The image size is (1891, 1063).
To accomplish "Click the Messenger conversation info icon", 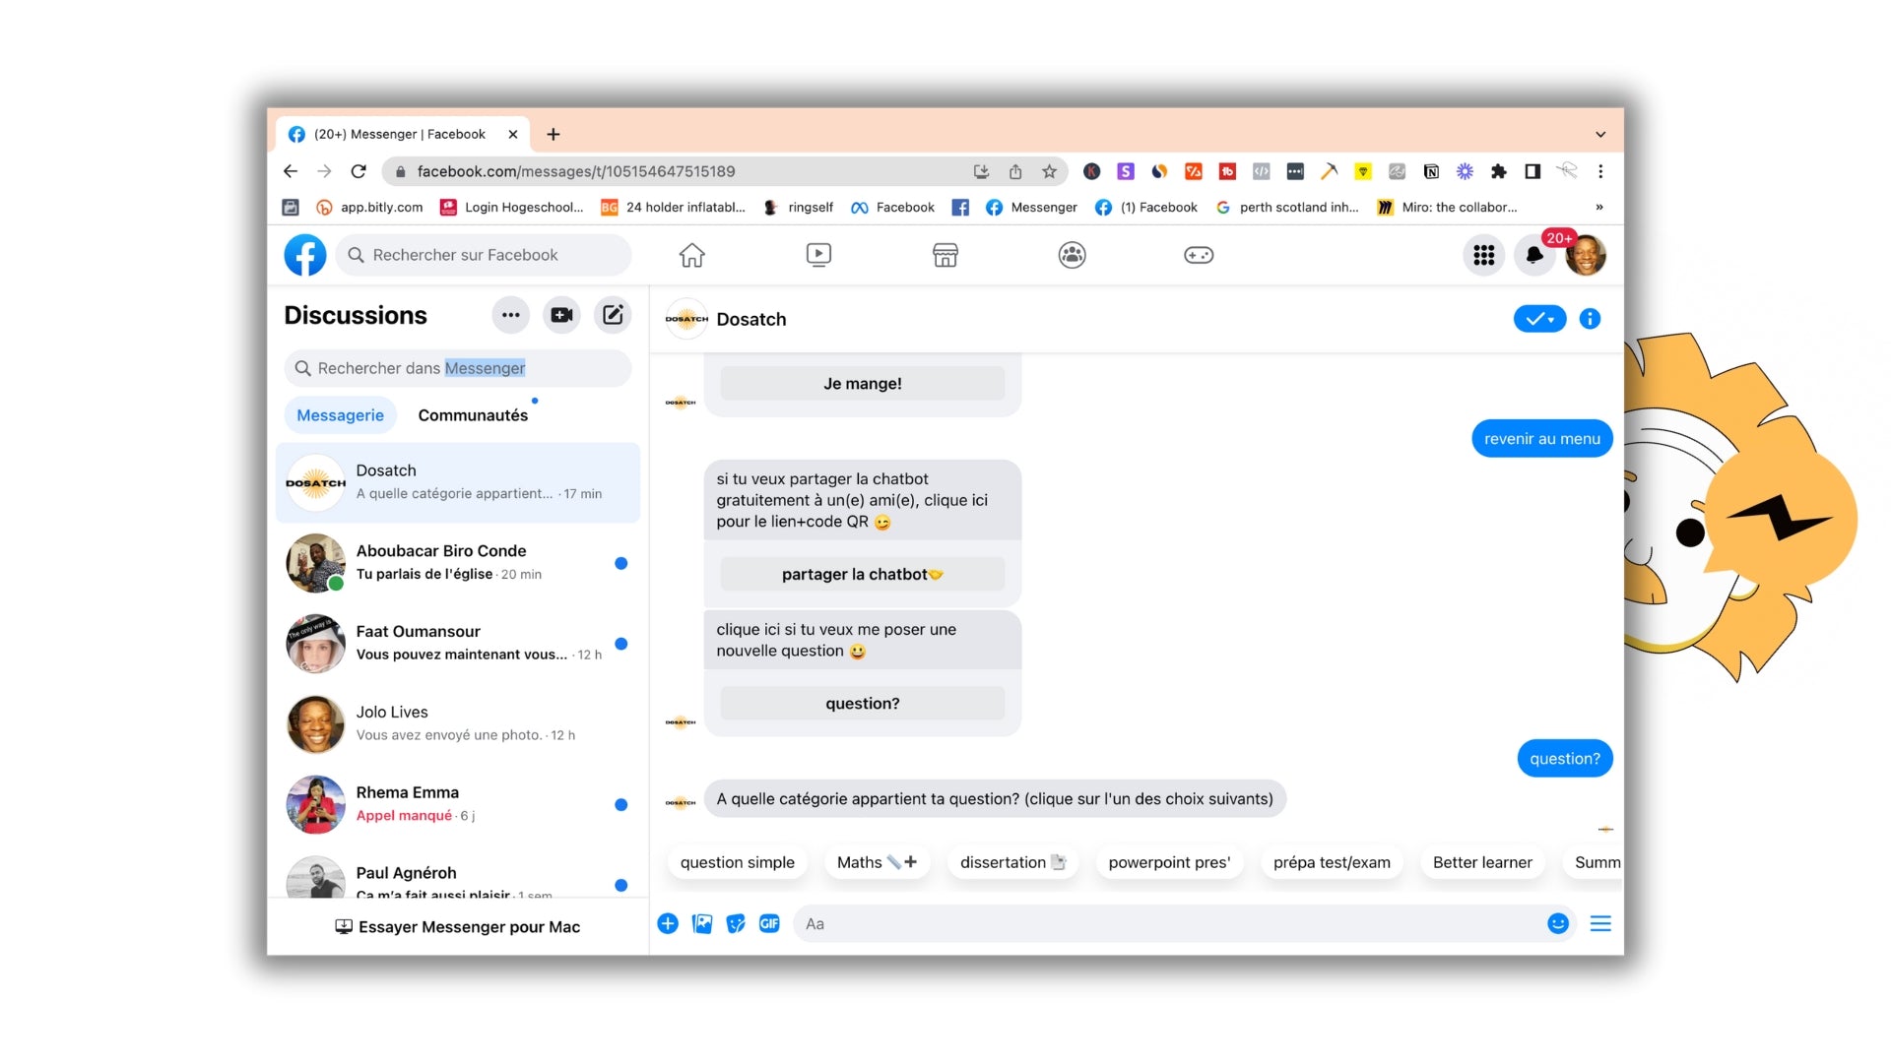I will click(1591, 318).
